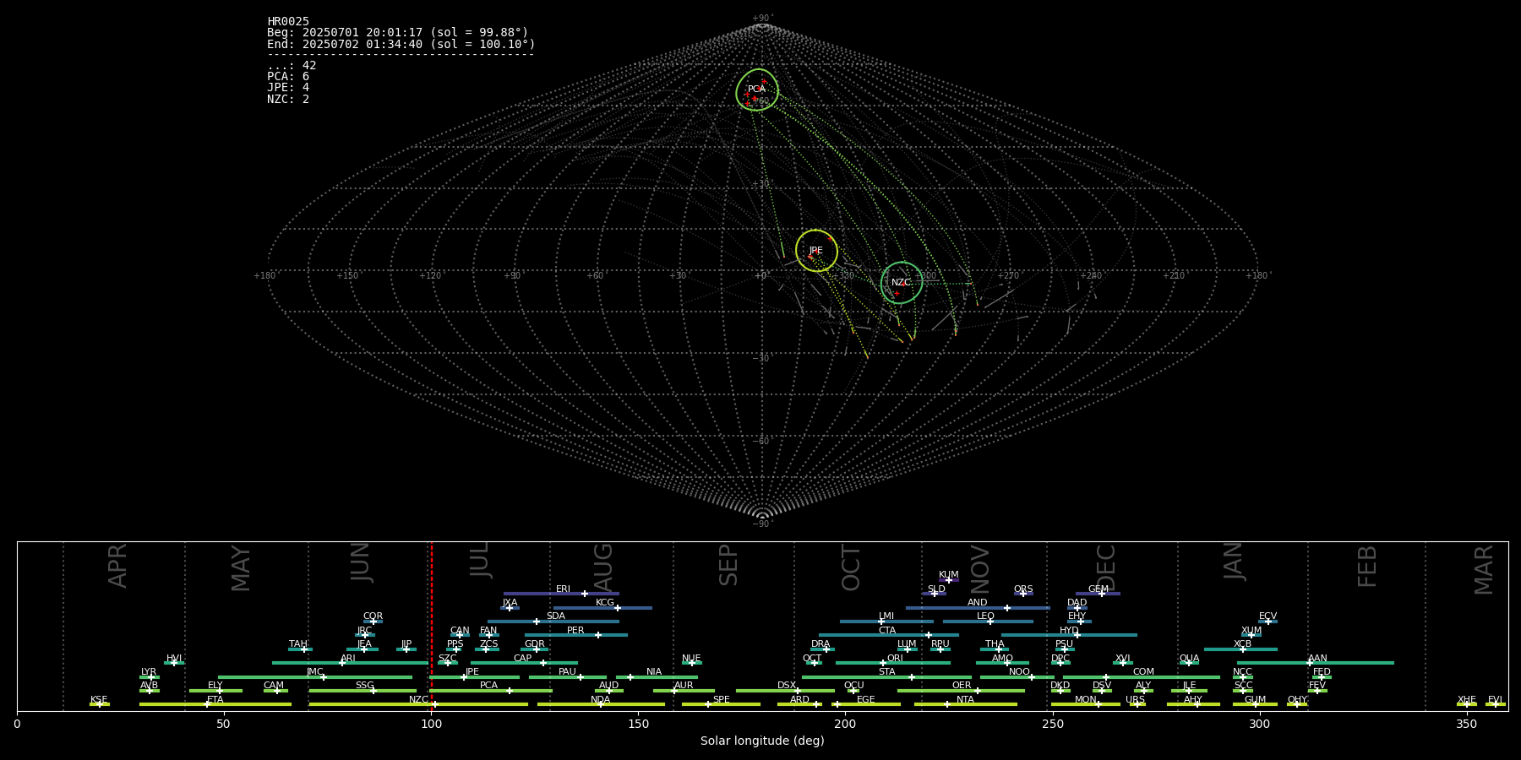Screen dimensions: 1521x760
Task: Click the SLD shower label
Action: pyautogui.click(x=936, y=589)
